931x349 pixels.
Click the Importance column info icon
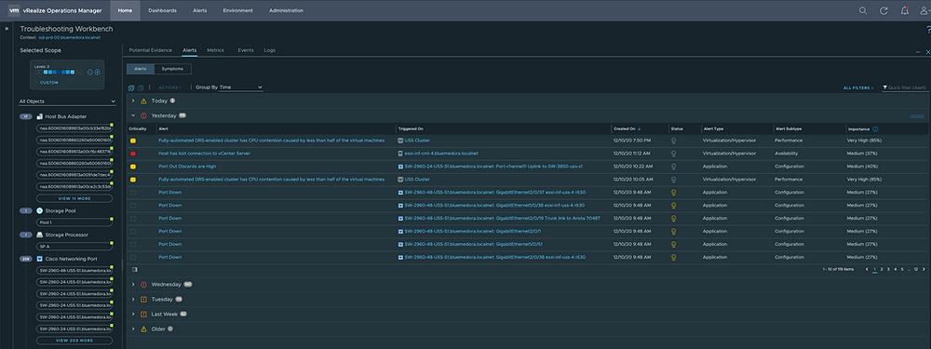click(875, 128)
